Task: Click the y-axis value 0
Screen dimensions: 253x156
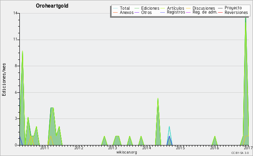Action: (x=16, y=145)
